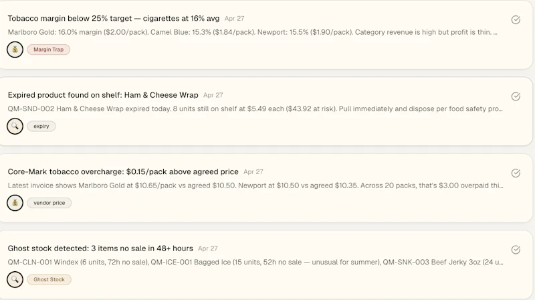Resolve the Core-Mark tobacco overcharge alert
Image resolution: width=535 pixels, height=300 pixels.
[x=516, y=173]
